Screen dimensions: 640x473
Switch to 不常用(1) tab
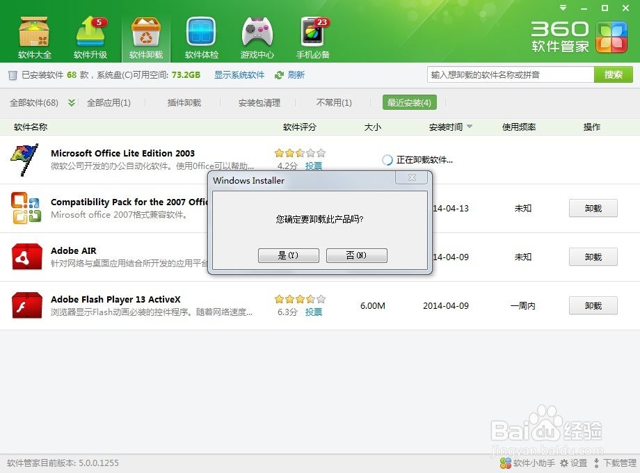coord(334,103)
